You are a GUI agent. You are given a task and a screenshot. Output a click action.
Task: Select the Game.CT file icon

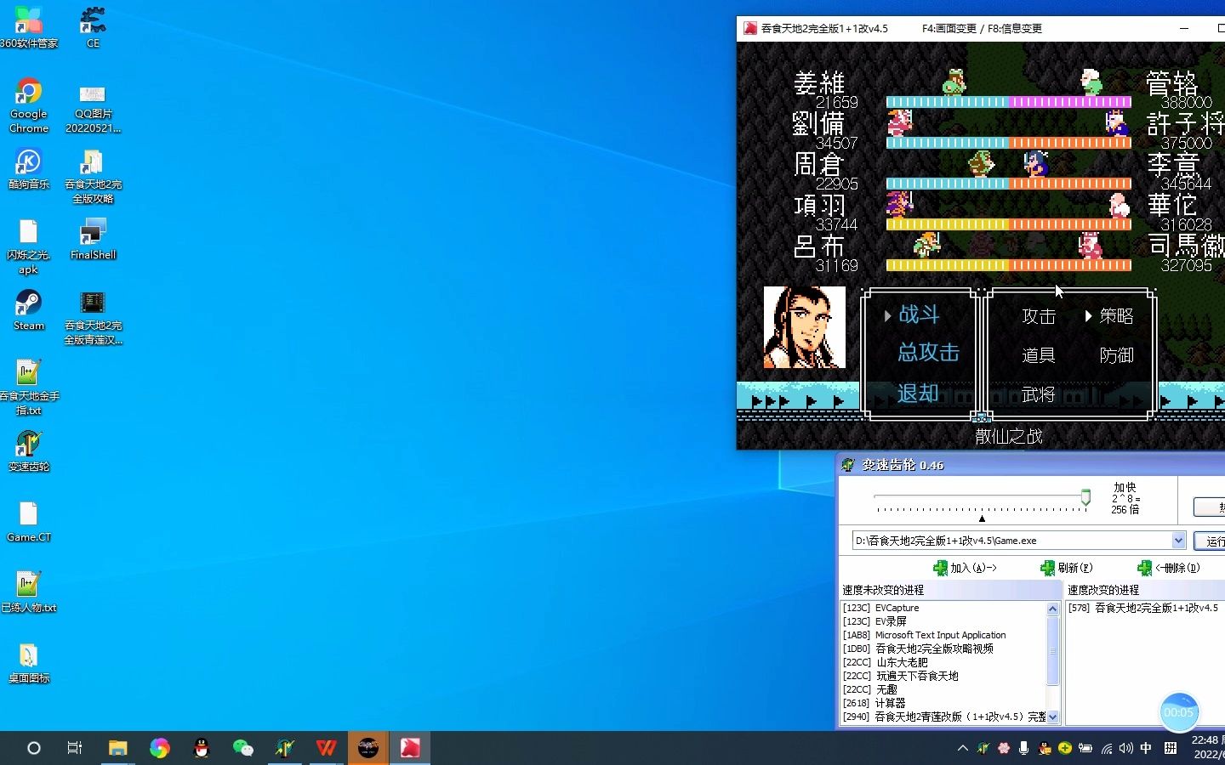click(x=28, y=521)
